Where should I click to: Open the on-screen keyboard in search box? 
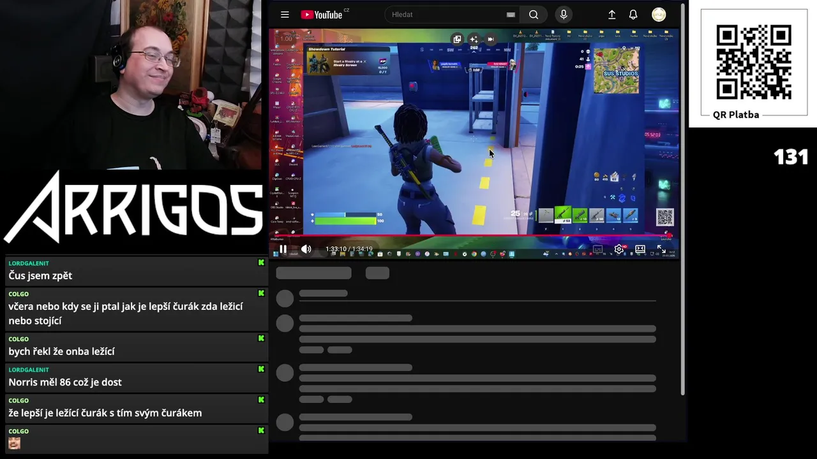click(x=511, y=15)
